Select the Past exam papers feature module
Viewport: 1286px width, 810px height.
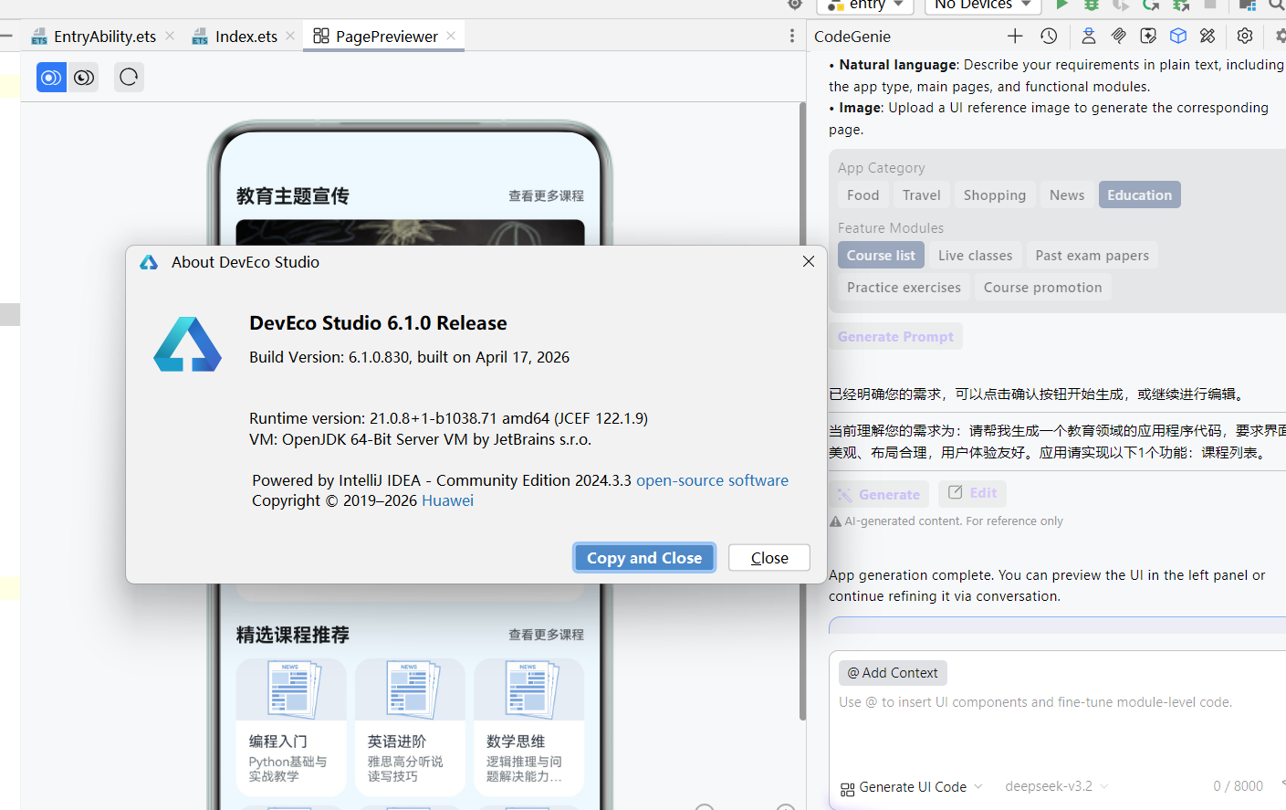point(1093,256)
